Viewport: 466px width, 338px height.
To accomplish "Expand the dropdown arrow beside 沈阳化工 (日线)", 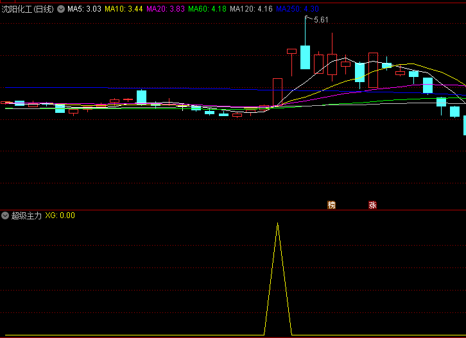I will (61, 10).
